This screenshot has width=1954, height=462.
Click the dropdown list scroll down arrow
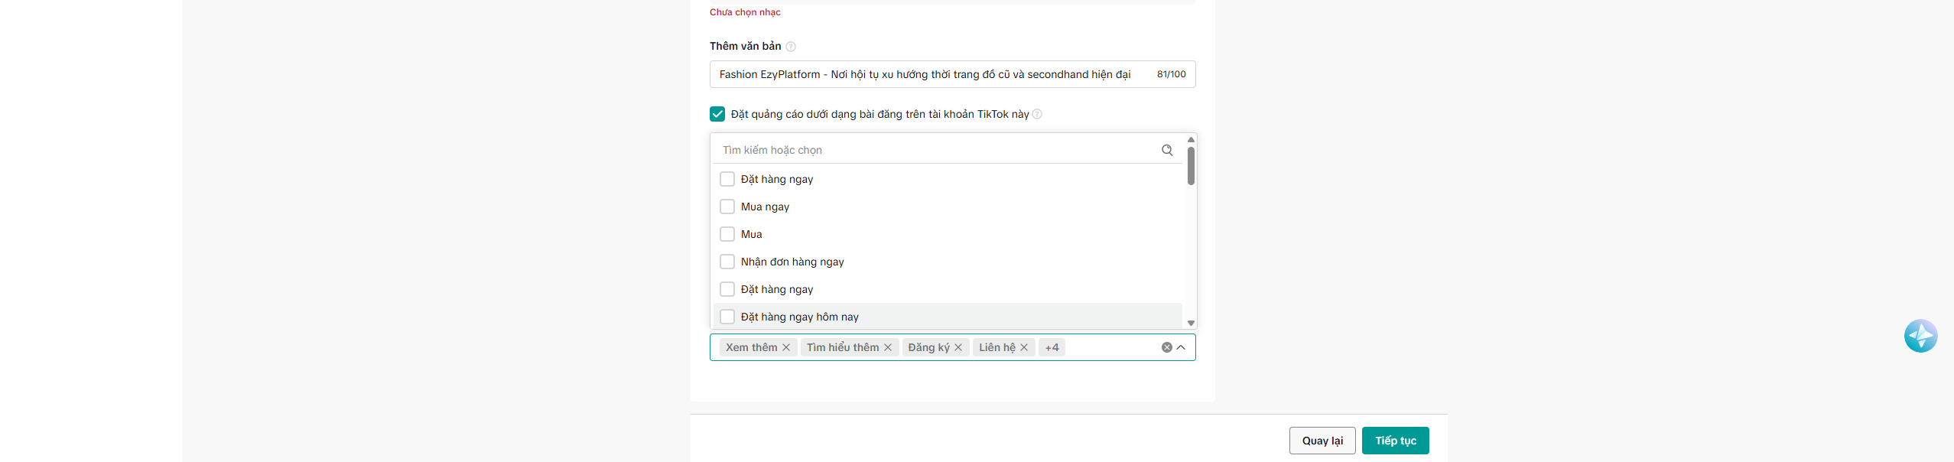(x=1191, y=324)
